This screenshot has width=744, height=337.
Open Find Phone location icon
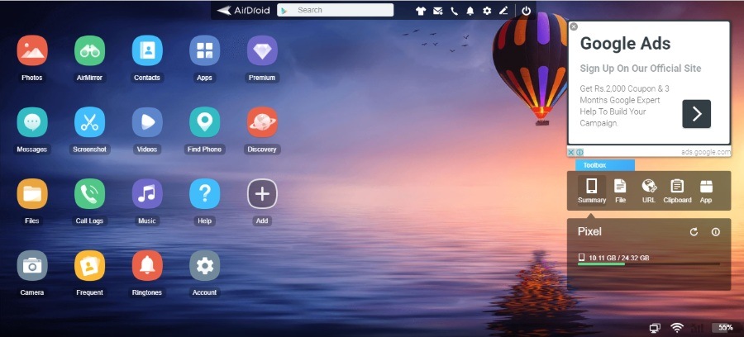pyautogui.click(x=204, y=122)
